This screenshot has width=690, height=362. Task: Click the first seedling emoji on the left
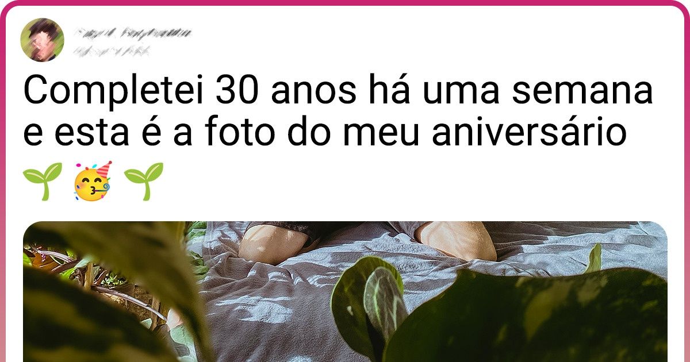(x=42, y=181)
